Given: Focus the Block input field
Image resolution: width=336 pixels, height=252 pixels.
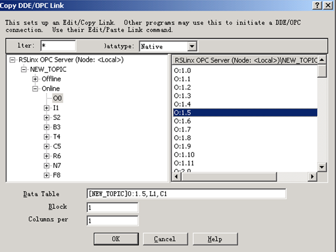Looking at the screenshot, I should [112, 207].
